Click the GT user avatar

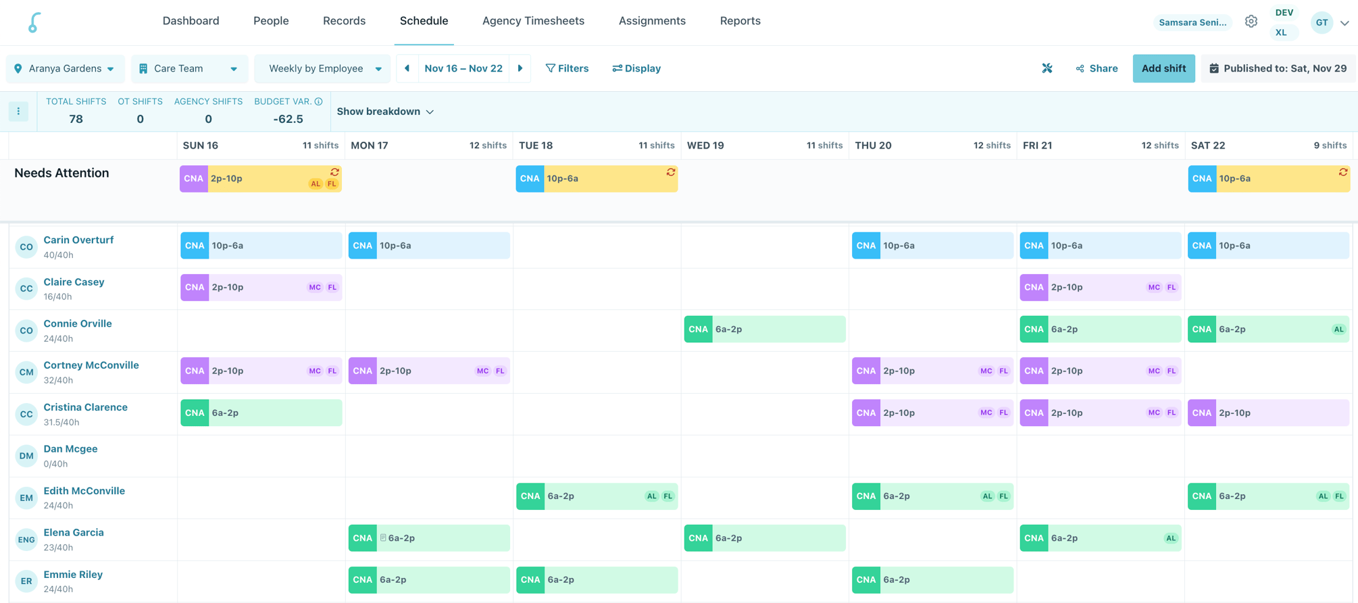click(x=1322, y=22)
